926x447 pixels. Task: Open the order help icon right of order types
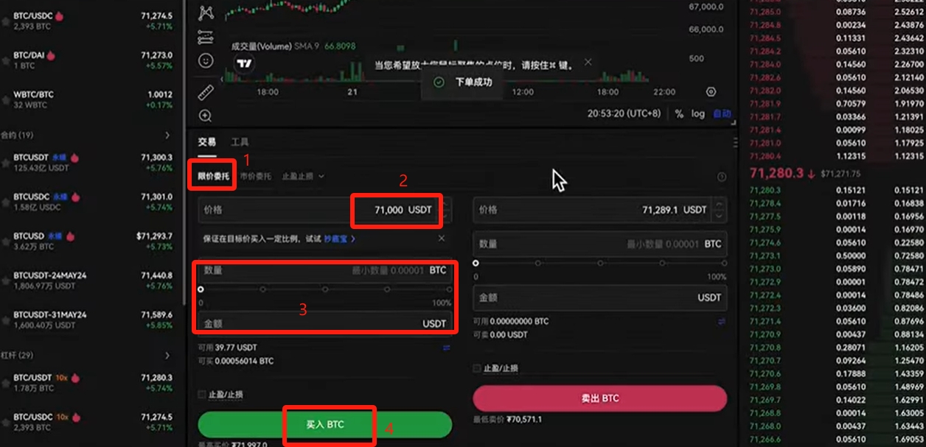[722, 177]
